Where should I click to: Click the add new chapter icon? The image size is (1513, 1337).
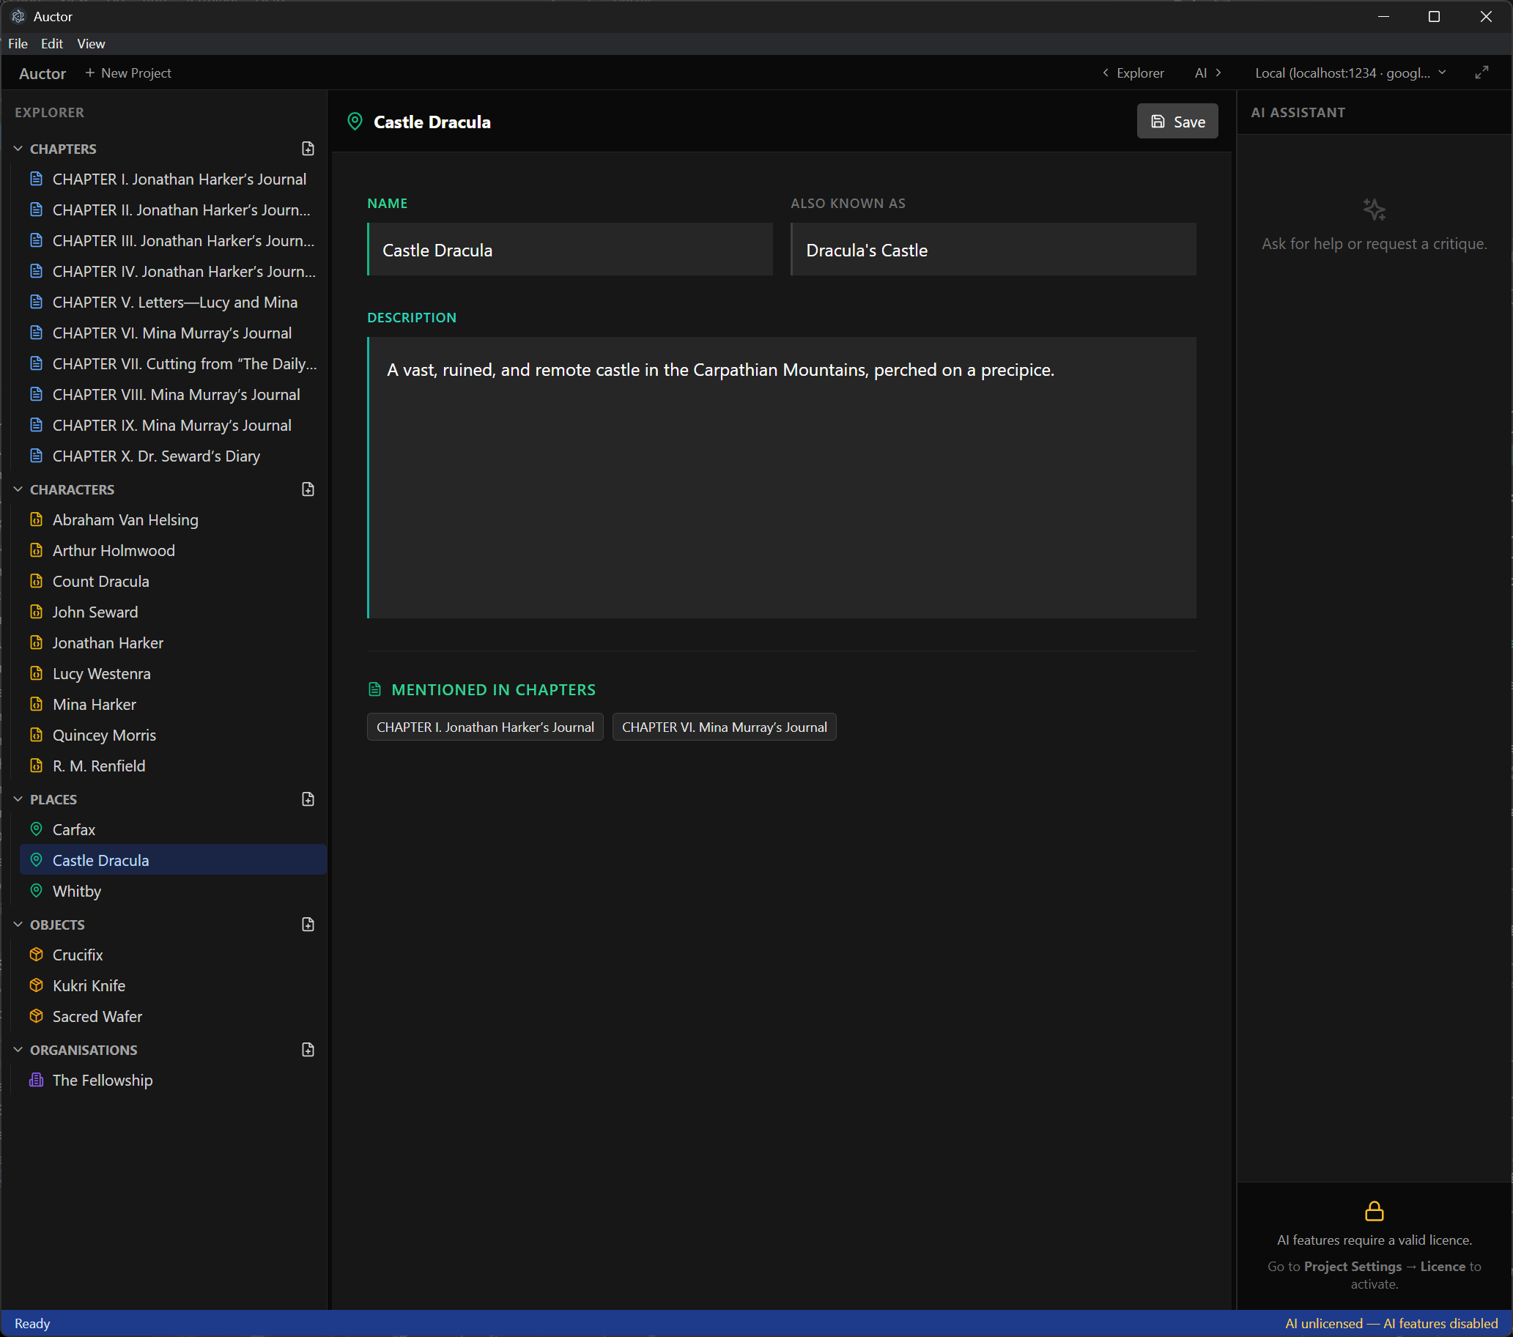pos(308,149)
